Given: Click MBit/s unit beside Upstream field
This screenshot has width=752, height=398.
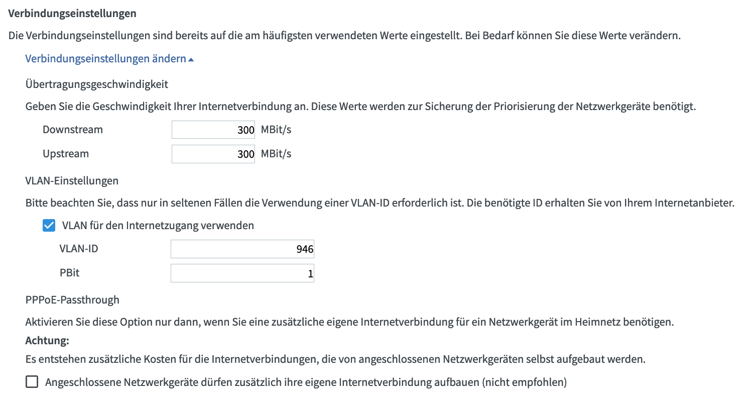Looking at the screenshot, I should click(x=276, y=154).
